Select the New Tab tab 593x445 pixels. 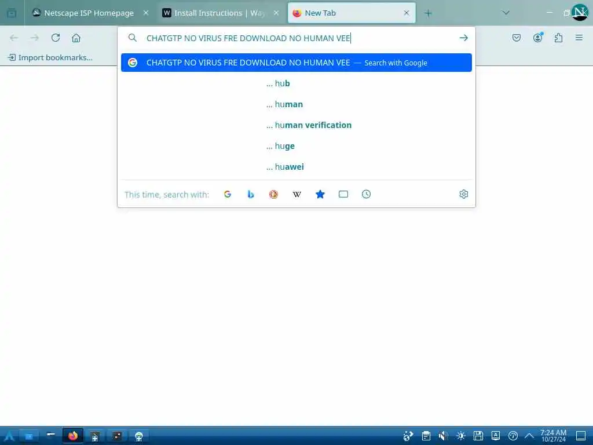click(x=352, y=13)
